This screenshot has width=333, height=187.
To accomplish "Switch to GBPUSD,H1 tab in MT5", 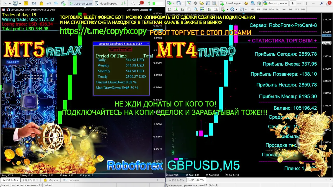I will 30,180.
